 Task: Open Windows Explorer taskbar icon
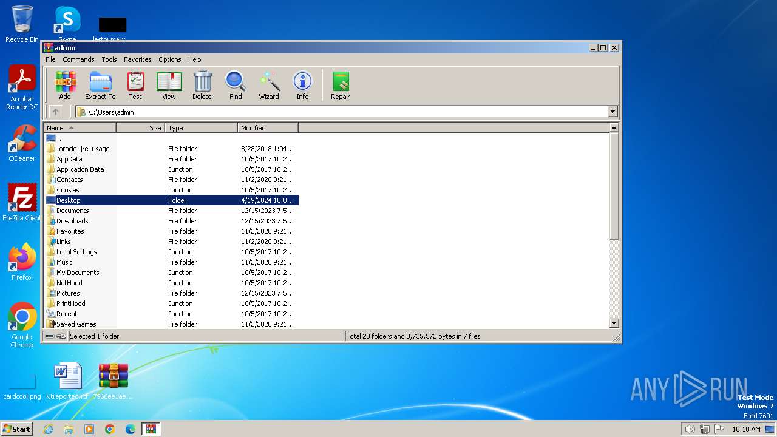[69, 429]
